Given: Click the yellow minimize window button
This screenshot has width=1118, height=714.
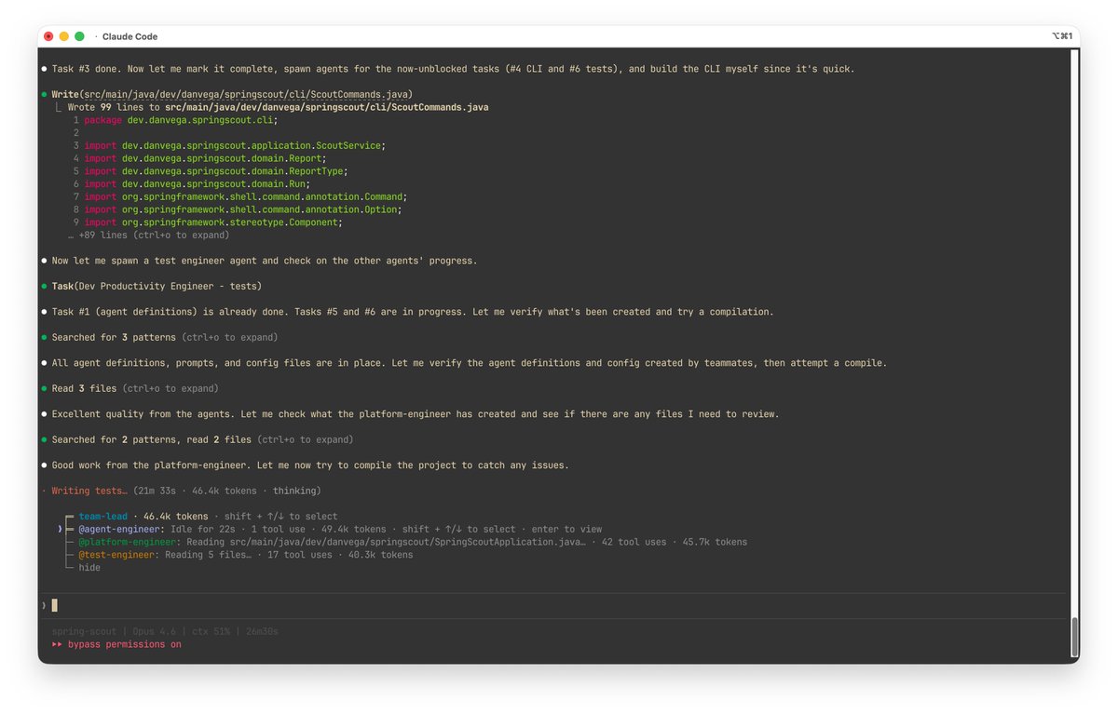Looking at the screenshot, I should point(63,36).
